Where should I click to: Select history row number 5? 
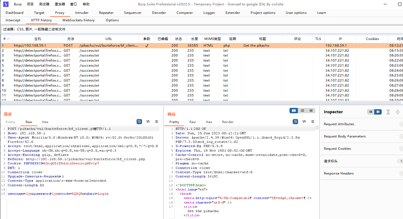[x=202, y=65]
